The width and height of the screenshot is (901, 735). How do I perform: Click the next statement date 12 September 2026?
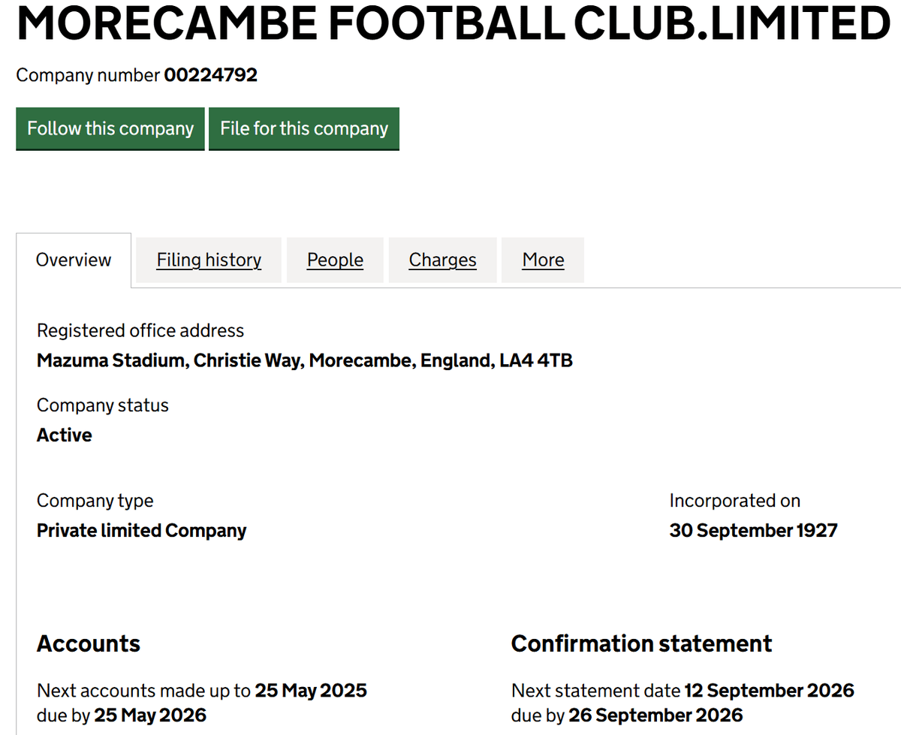769,690
